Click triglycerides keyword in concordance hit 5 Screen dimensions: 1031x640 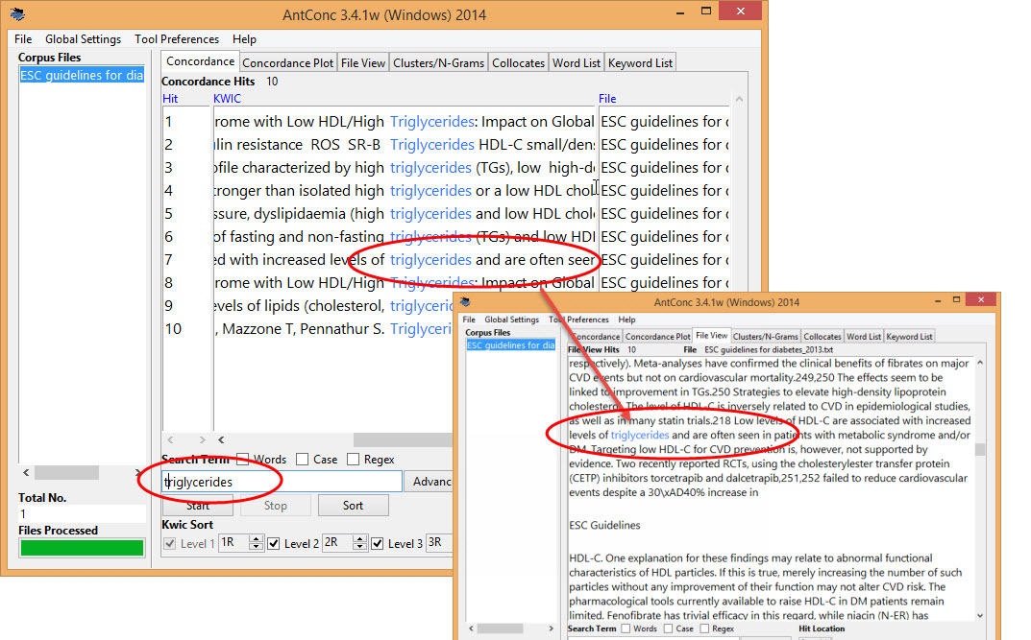(x=430, y=214)
